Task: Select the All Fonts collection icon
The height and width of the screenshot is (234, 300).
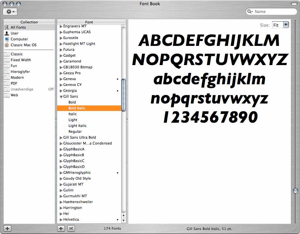Action: (x=7, y=27)
